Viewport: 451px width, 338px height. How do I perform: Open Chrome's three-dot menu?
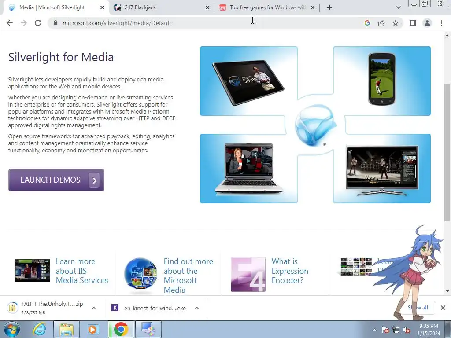441,23
